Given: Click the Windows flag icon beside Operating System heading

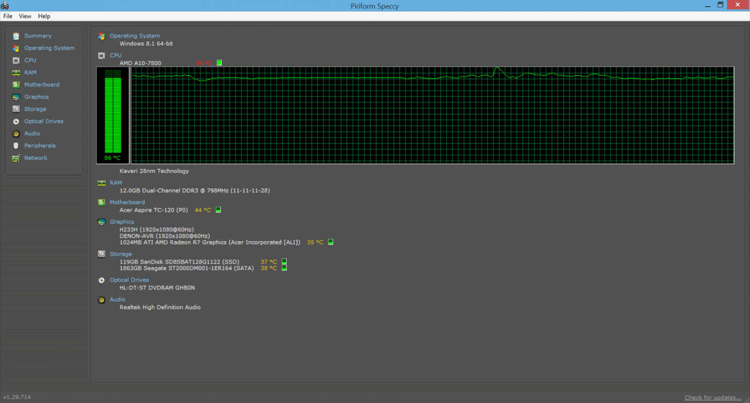Looking at the screenshot, I should point(102,36).
